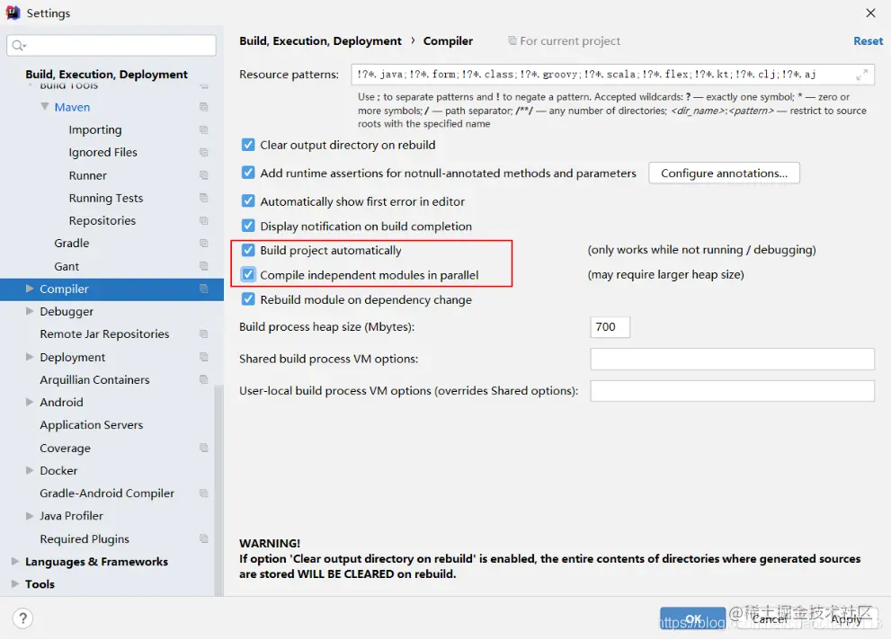Toggle Automatically show first error in editor
The width and height of the screenshot is (891, 640).
click(248, 201)
